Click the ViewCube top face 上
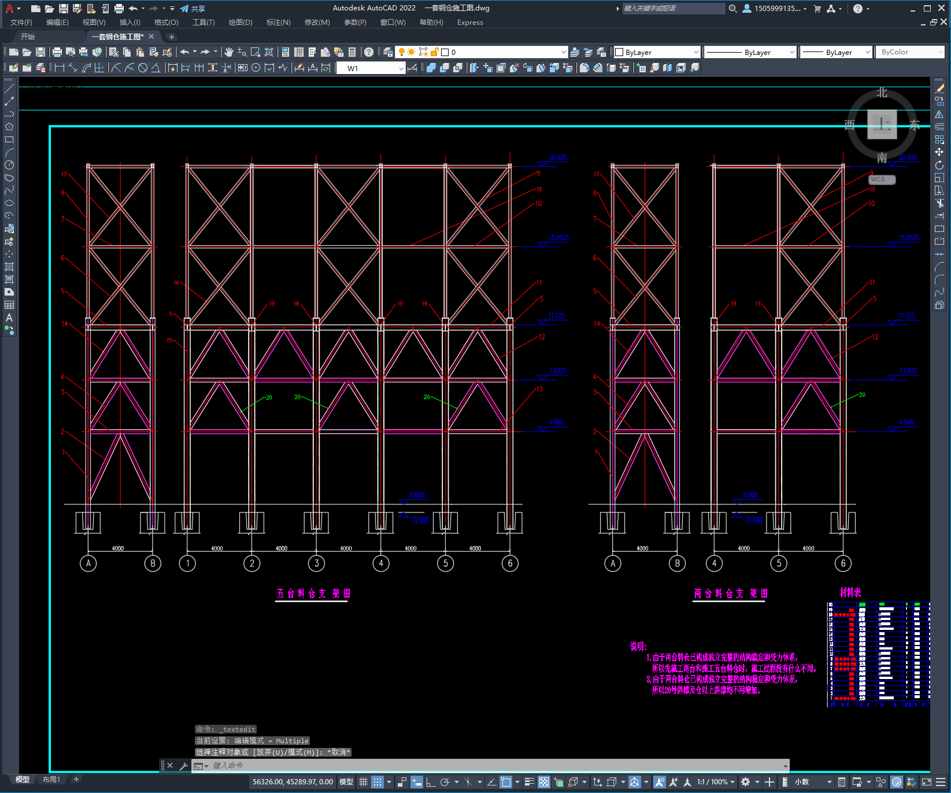This screenshot has width=951, height=793. [x=882, y=124]
